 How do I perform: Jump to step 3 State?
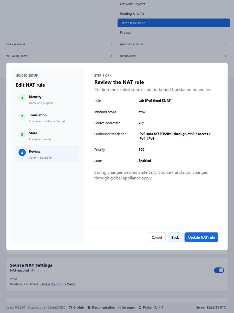click(47, 136)
